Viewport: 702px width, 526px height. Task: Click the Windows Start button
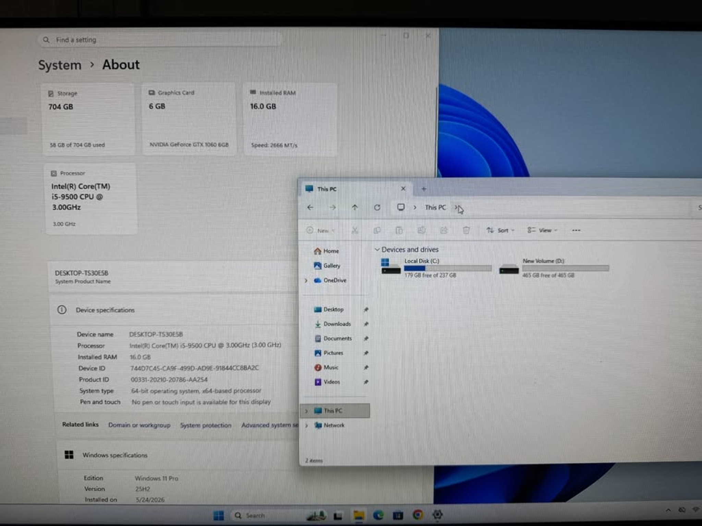(218, 515)
